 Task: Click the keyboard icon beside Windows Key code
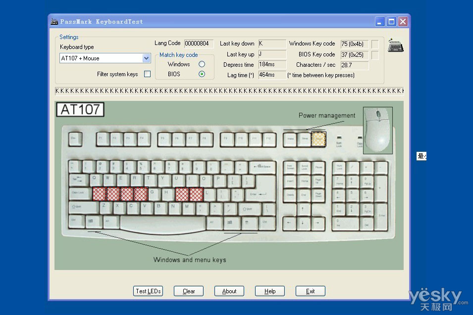pyautogui.click(x=395, y=45)
